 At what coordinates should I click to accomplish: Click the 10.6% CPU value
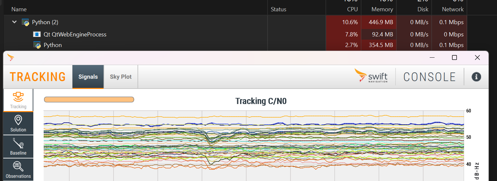pyautogui.click(x=350, y=22)
